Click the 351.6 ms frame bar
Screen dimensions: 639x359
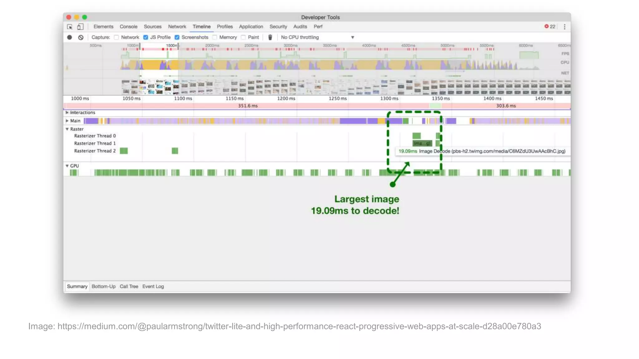tap(248, 106)
